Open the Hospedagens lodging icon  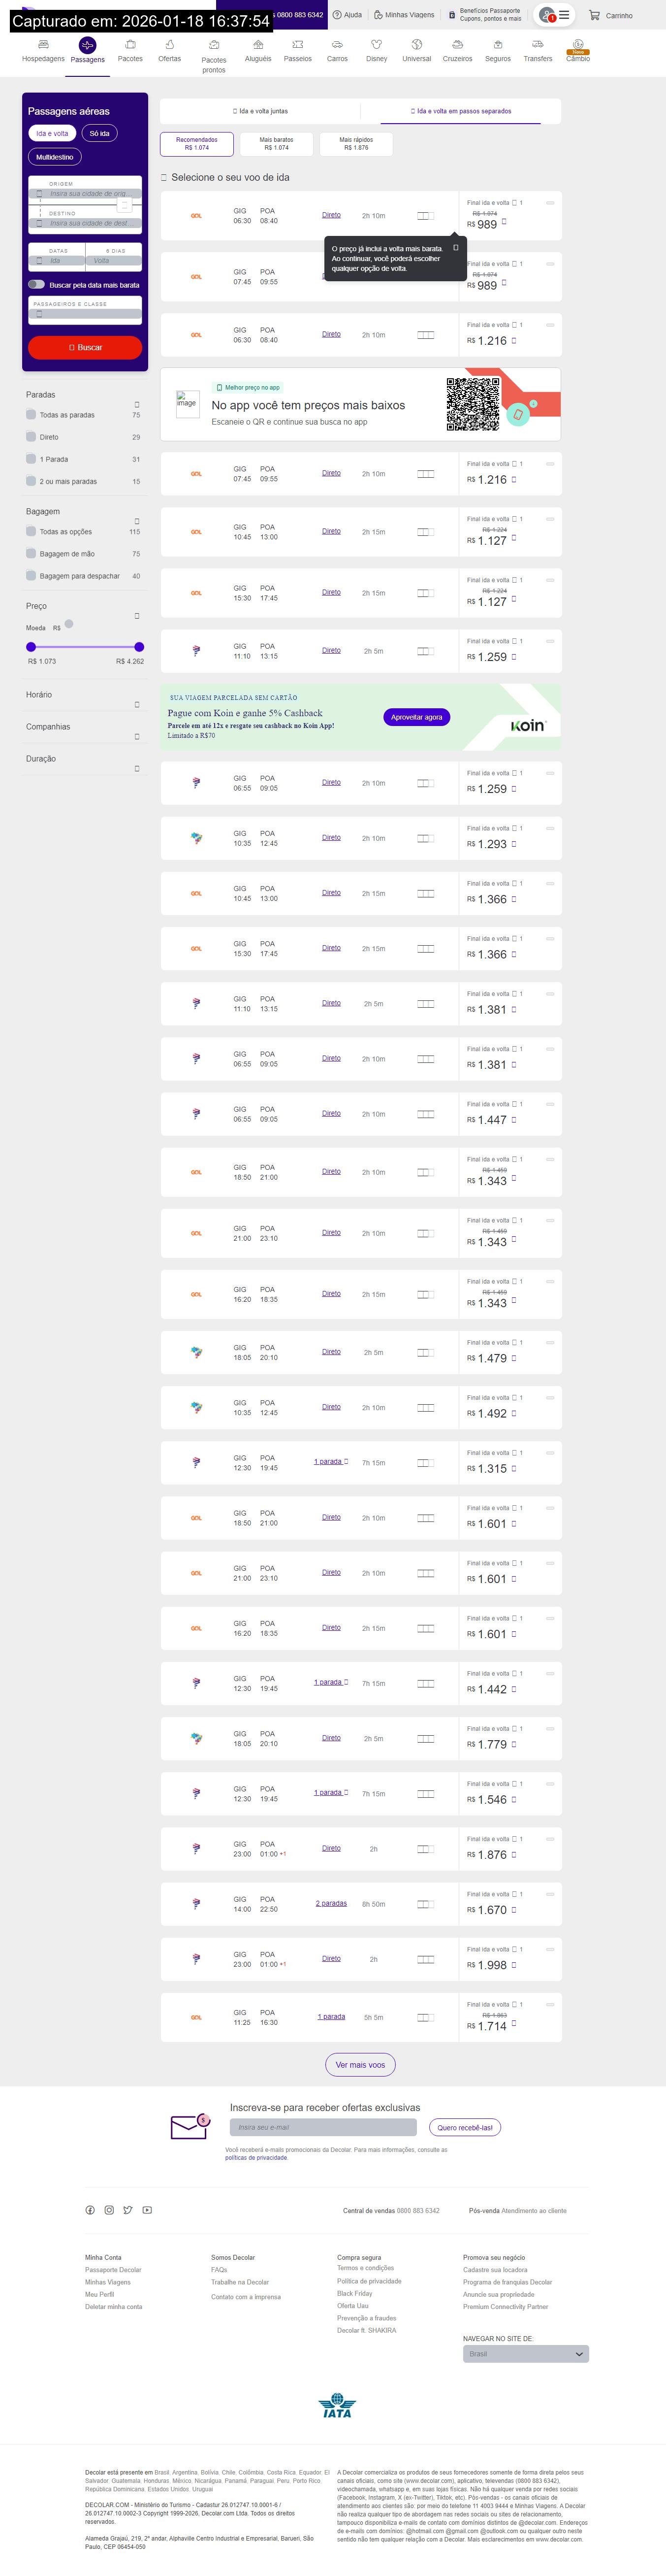click(43, 45)
